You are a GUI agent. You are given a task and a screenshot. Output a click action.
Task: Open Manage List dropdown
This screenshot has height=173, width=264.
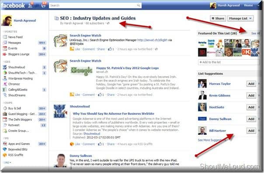240,18
